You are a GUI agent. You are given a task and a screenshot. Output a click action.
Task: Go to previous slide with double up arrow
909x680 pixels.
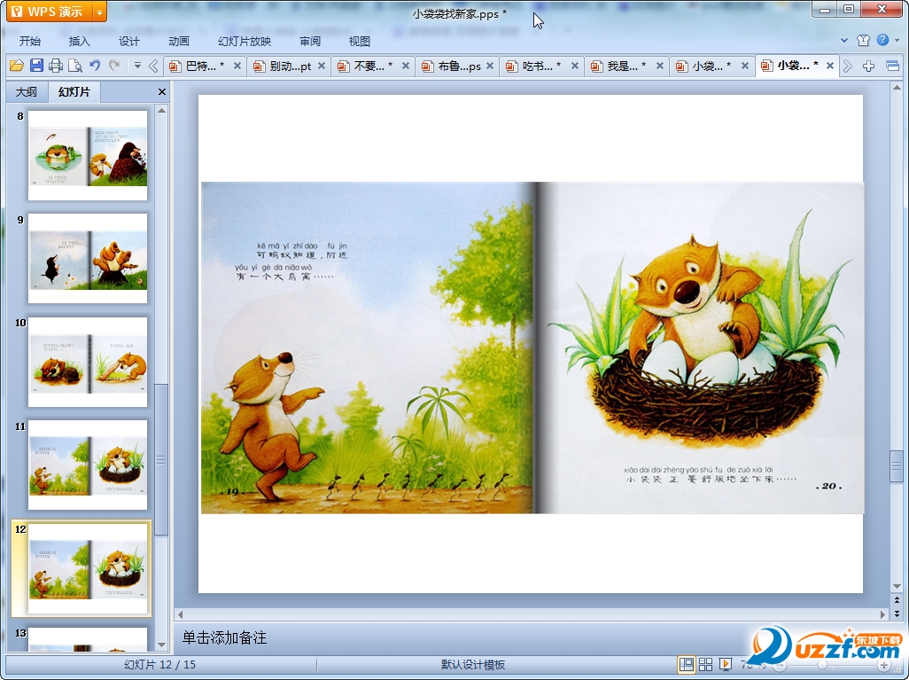pyautogui.click(x=897, y=600)
